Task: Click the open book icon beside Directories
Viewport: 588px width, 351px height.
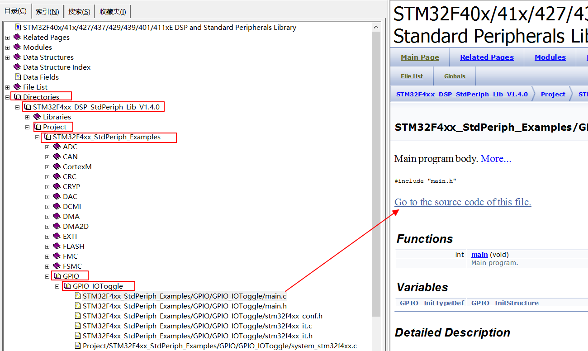Action: coord(17,97)
